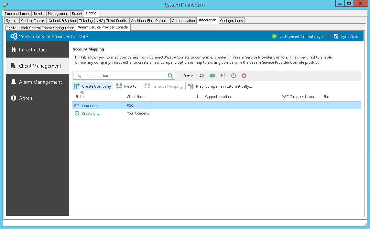Open the Export tab
Screen dimensions: 370x229
click(x=77, y=14)
